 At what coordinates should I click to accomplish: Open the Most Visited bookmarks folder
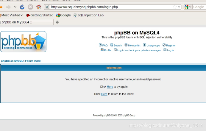pyautogui.click(x=11, y=15)
